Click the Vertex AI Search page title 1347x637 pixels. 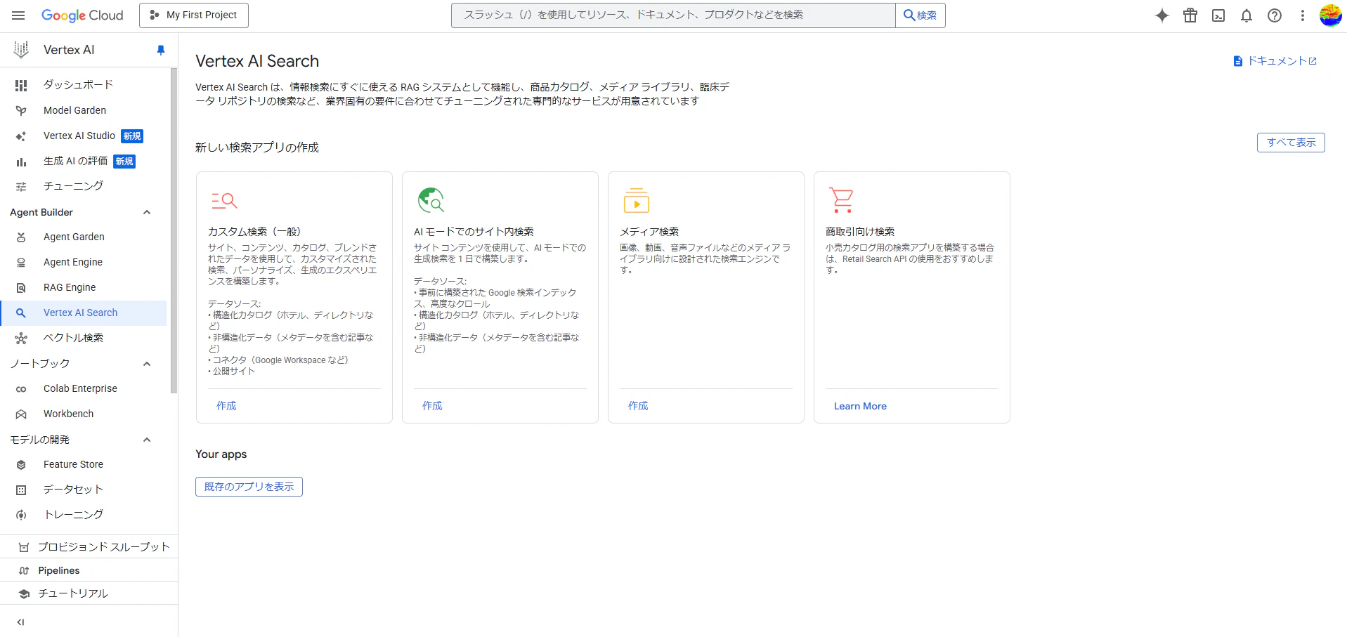(x=257, y=61)
